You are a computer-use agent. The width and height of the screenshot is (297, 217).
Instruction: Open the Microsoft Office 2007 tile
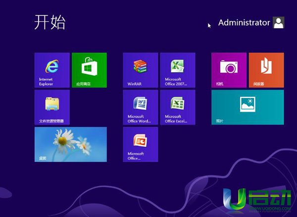coord(178,70)
